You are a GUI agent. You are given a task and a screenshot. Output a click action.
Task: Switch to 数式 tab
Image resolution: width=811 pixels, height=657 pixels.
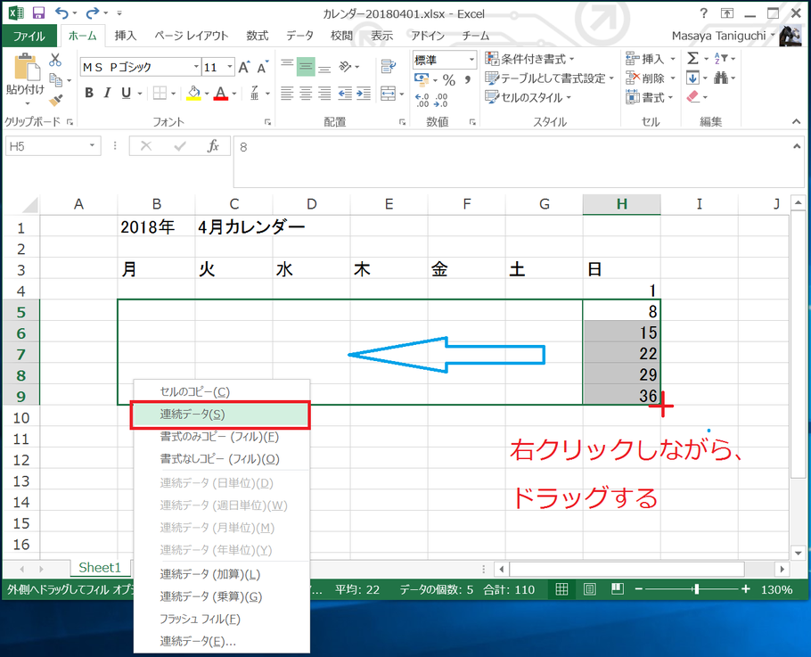pos(257,36)
